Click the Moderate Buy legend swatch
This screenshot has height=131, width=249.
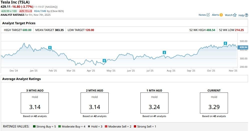pyautogui.click(x=60, y=126)
